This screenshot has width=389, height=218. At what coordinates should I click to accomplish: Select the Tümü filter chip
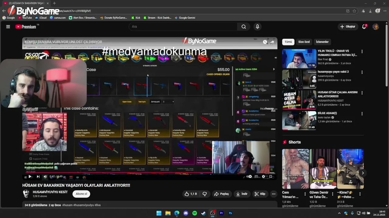click(288, 42)
